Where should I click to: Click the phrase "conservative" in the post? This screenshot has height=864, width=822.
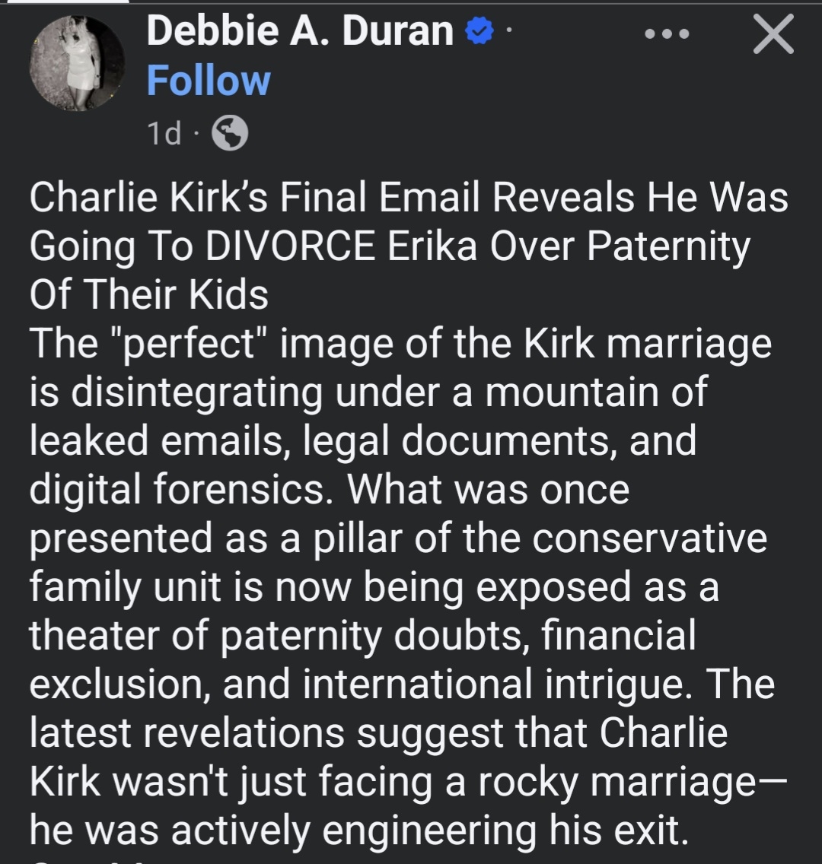coord(649,538)
